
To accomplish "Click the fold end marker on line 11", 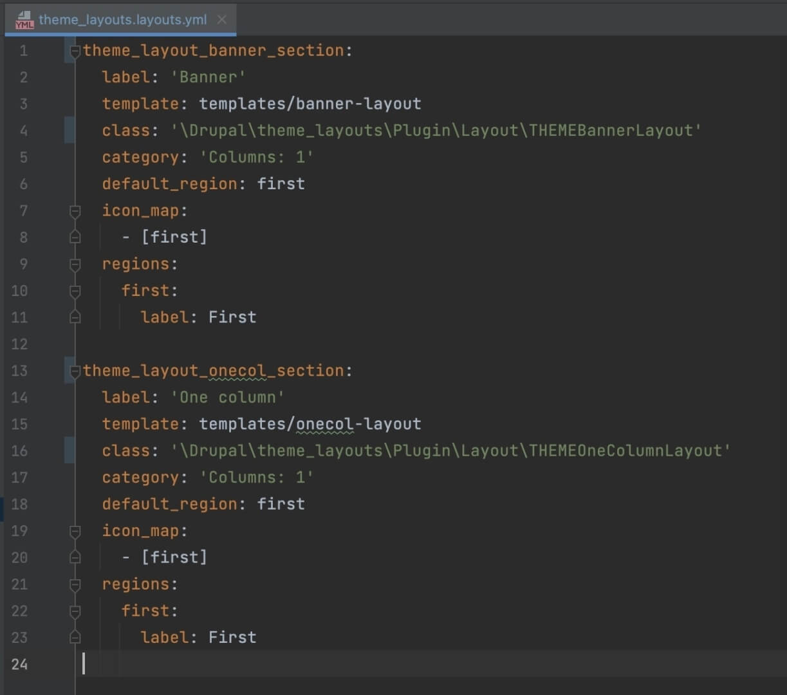I will pyautogui.click(x=75, y=317).
